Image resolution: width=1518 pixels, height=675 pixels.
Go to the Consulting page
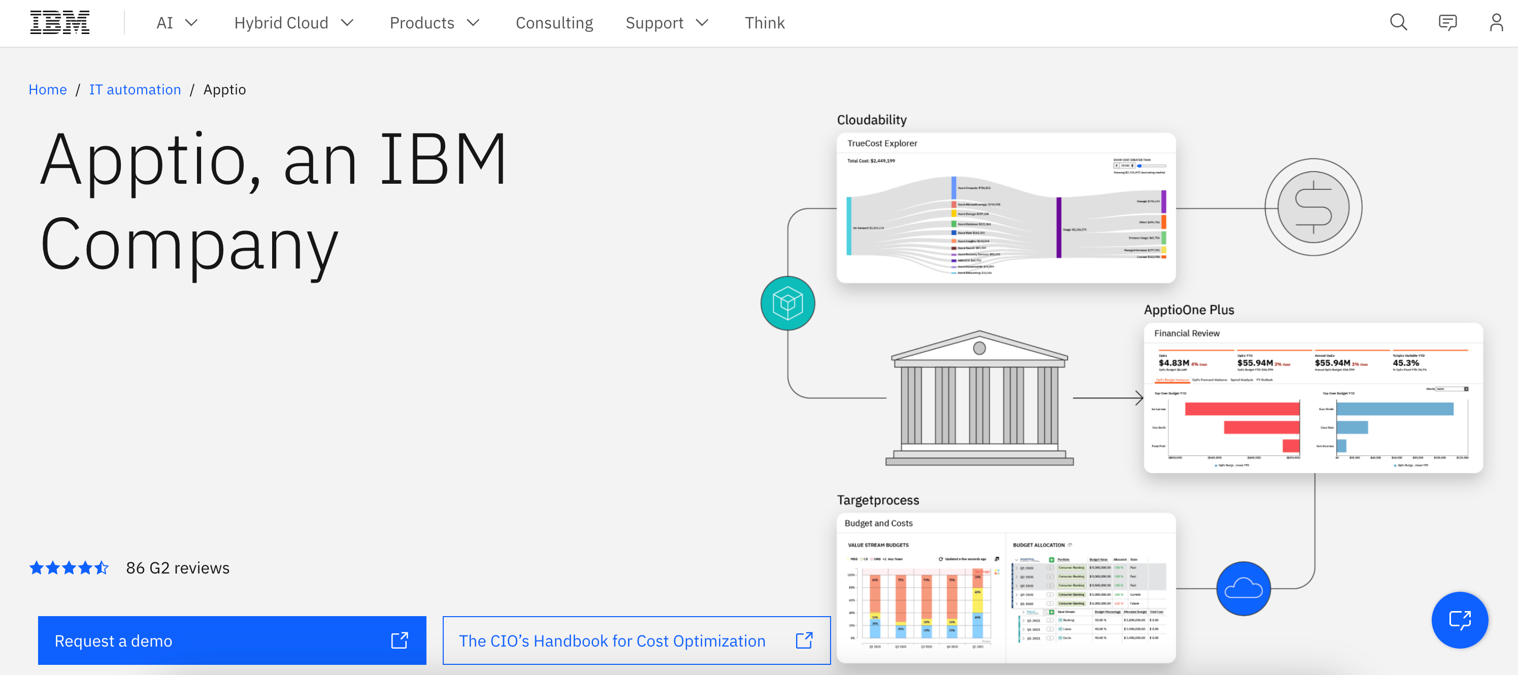click(x=554, y=23)
